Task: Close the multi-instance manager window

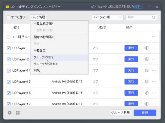Action: [x=157, y=7]
